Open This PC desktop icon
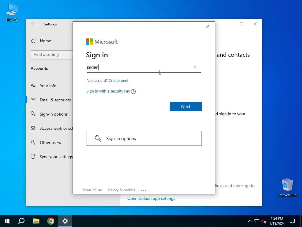302x227 pixels. (12, 12)
